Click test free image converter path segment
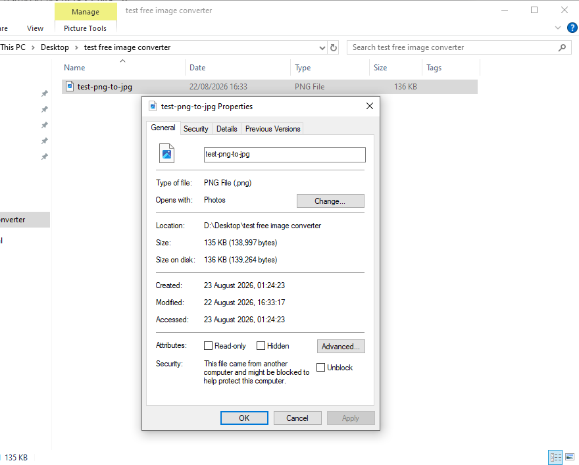This screenshot has width=579, height=465. click(127, 47)
